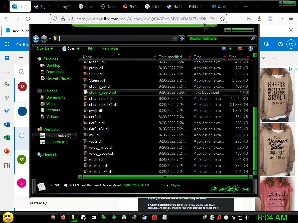Open the Firefox hamburger menu
298x223 pixels.
pyautogui.click(x=291, y=19)
